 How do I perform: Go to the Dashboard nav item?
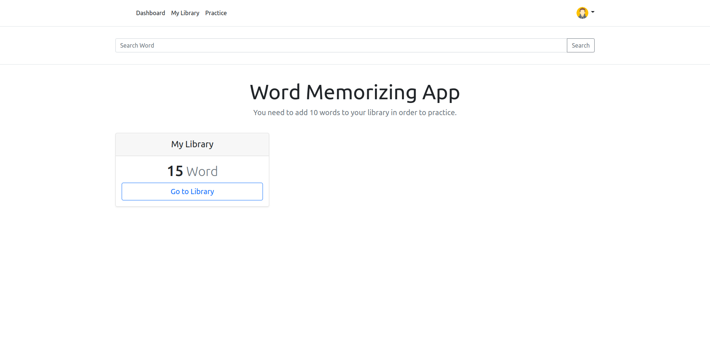[151, 13]
